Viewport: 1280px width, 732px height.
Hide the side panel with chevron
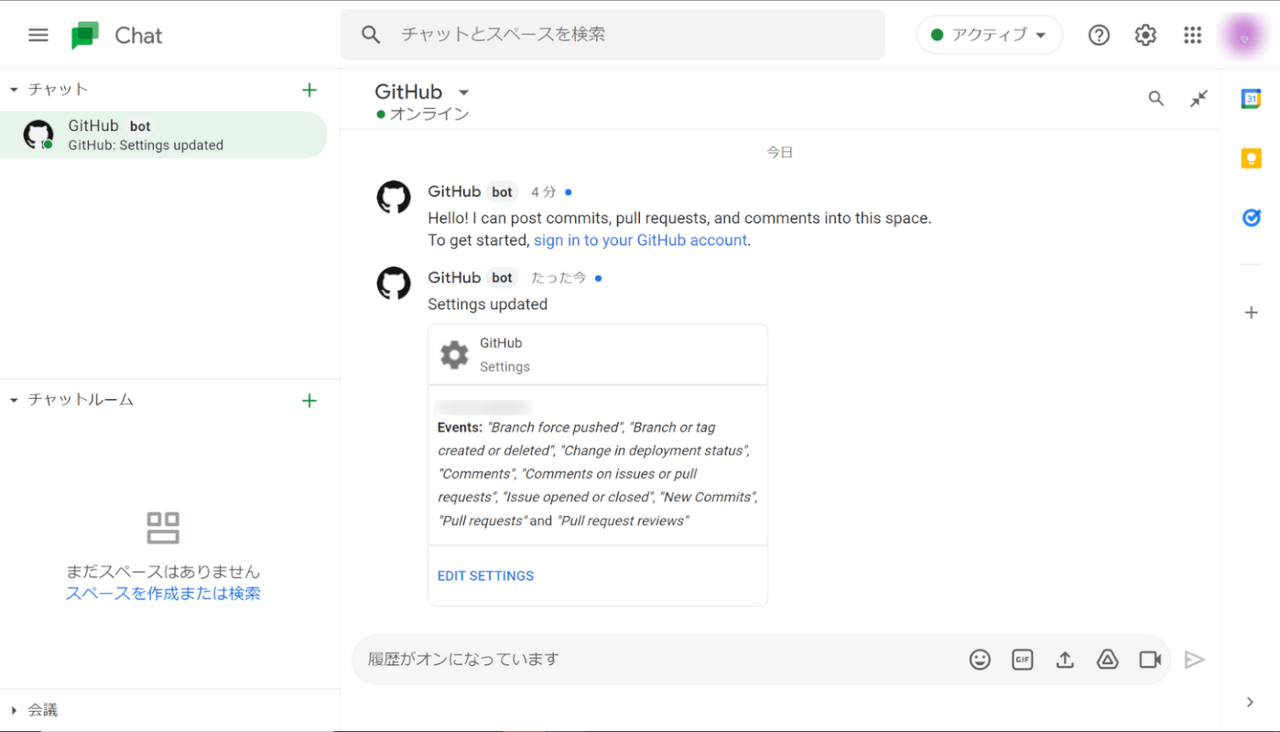click(1250, 702)
